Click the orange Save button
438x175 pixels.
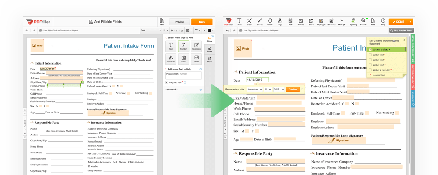[202, 22]
